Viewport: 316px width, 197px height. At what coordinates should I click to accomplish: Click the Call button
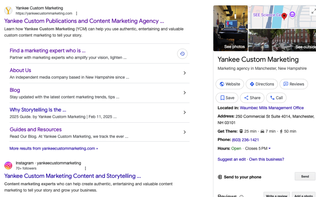[x=276, y=98]
